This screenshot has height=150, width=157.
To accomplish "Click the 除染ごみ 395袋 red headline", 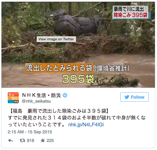I will [131, 15].
